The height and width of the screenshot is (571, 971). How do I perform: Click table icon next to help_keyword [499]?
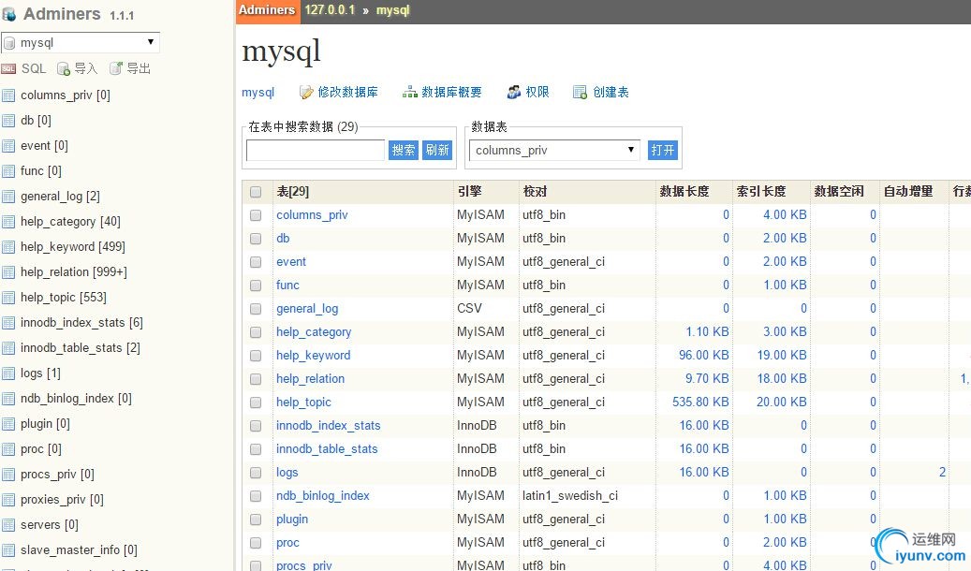pos(8,247)
